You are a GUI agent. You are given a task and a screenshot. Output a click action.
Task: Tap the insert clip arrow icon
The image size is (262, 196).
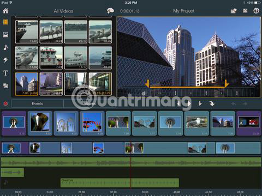click(x=200, y=103)
